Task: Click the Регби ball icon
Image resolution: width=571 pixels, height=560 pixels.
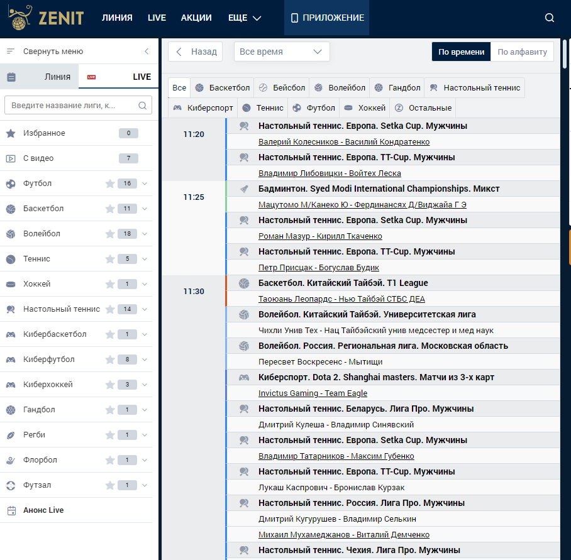Action: pos(11,435)
